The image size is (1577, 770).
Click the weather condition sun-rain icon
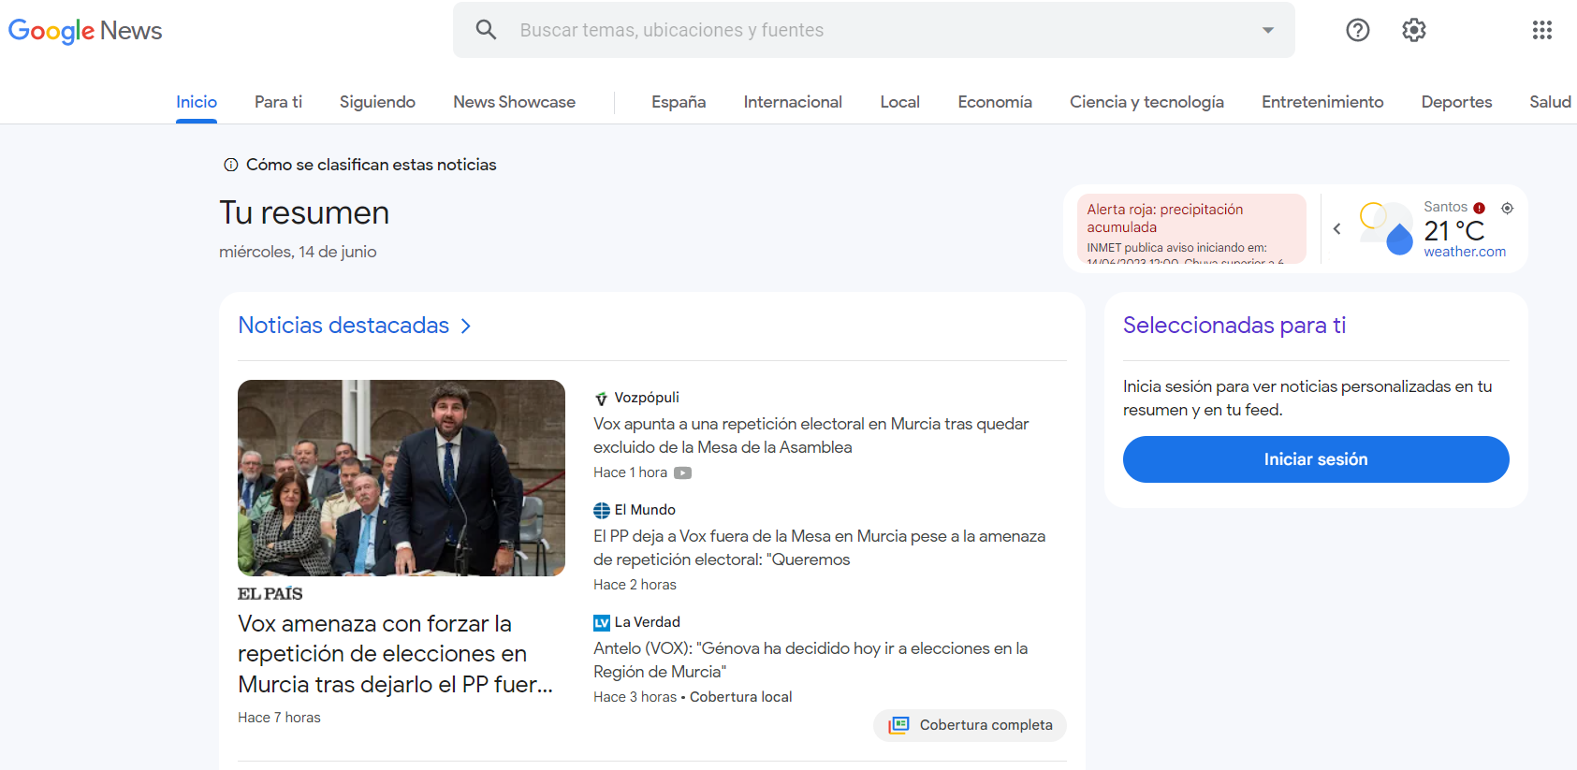tap(1386, 229)
